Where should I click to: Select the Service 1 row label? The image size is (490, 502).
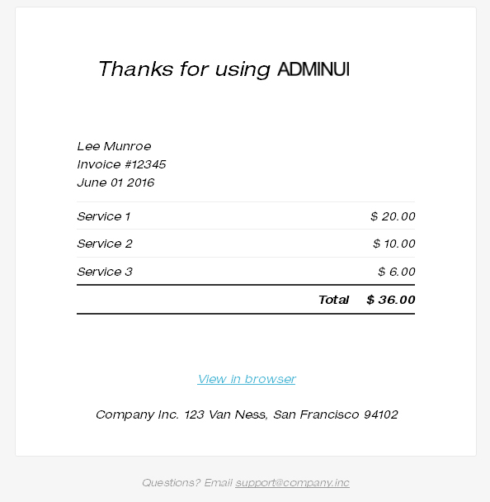pyautogui.click(x=104, y=217)
